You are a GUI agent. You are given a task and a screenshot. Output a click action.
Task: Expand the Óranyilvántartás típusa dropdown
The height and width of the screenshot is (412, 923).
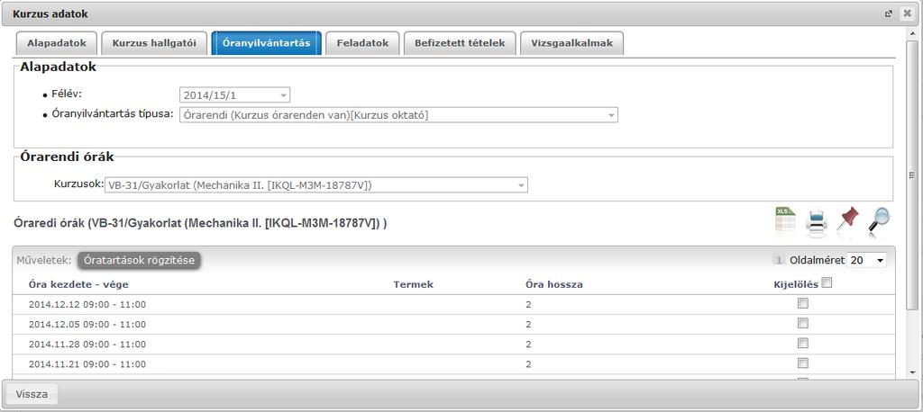tap(398, 115)
